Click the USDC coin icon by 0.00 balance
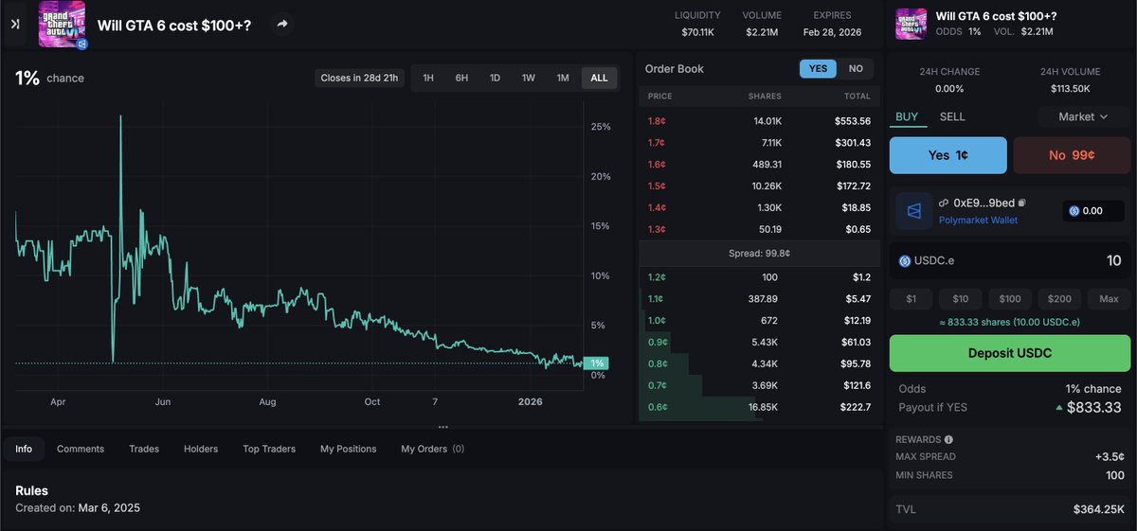The width and height of the screenshot is (1137, 531). [1074, 211]
